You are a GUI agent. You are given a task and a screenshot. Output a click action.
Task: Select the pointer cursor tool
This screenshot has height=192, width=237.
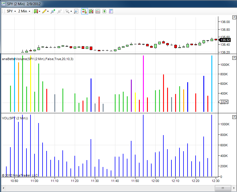[x=67, y=11]
